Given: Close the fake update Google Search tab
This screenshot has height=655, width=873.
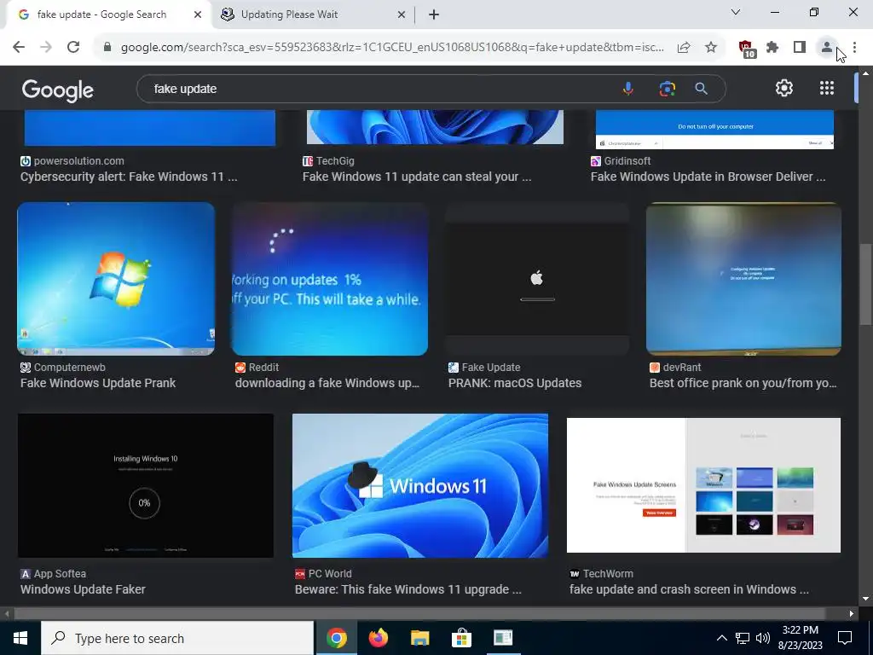Looking at the screenshot, I should pos(198,15).
